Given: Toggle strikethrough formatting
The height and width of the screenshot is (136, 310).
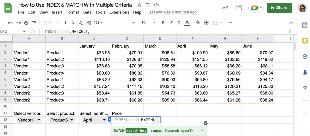Looking at the screenshot, I should (179, 23).
